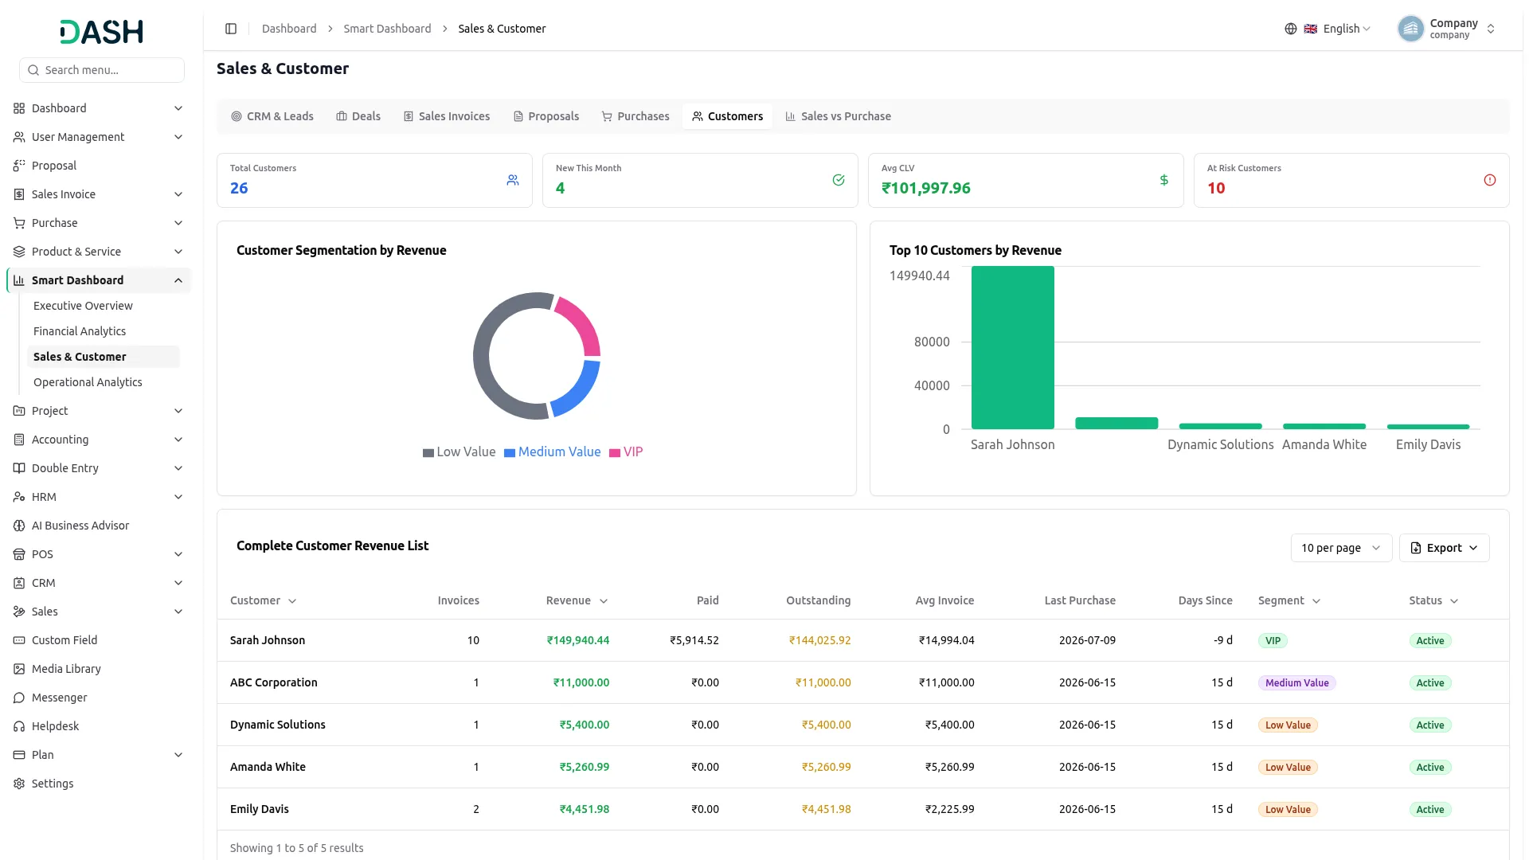Click the DASH logo

pos(101,32)
